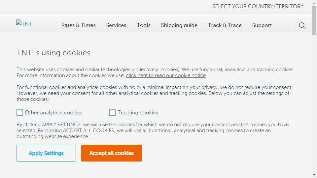Enable Other analytical cookies checkbox
Image resolution: width=317 pixels, height=178 pixels.
[19, 113]
